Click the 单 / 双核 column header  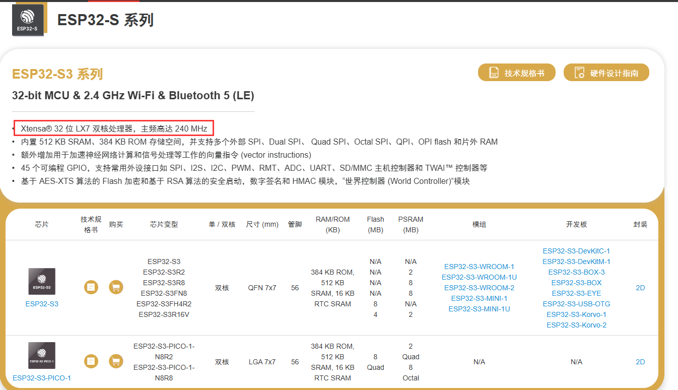point(222,224)
